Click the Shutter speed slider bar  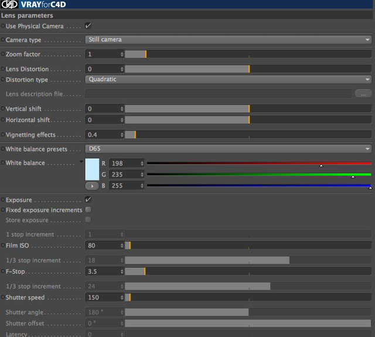(248, 297)
